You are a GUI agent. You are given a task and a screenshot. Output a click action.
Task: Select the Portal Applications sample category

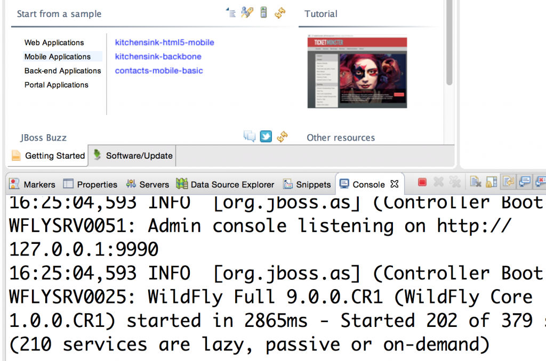(x=57, y=85)
